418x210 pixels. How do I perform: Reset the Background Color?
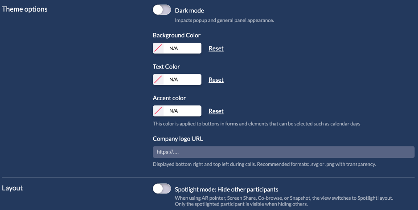coord(216,48)
